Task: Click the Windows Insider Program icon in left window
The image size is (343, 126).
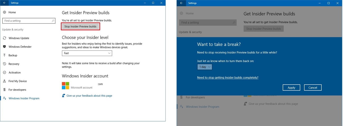Action: tap(4, 98)
